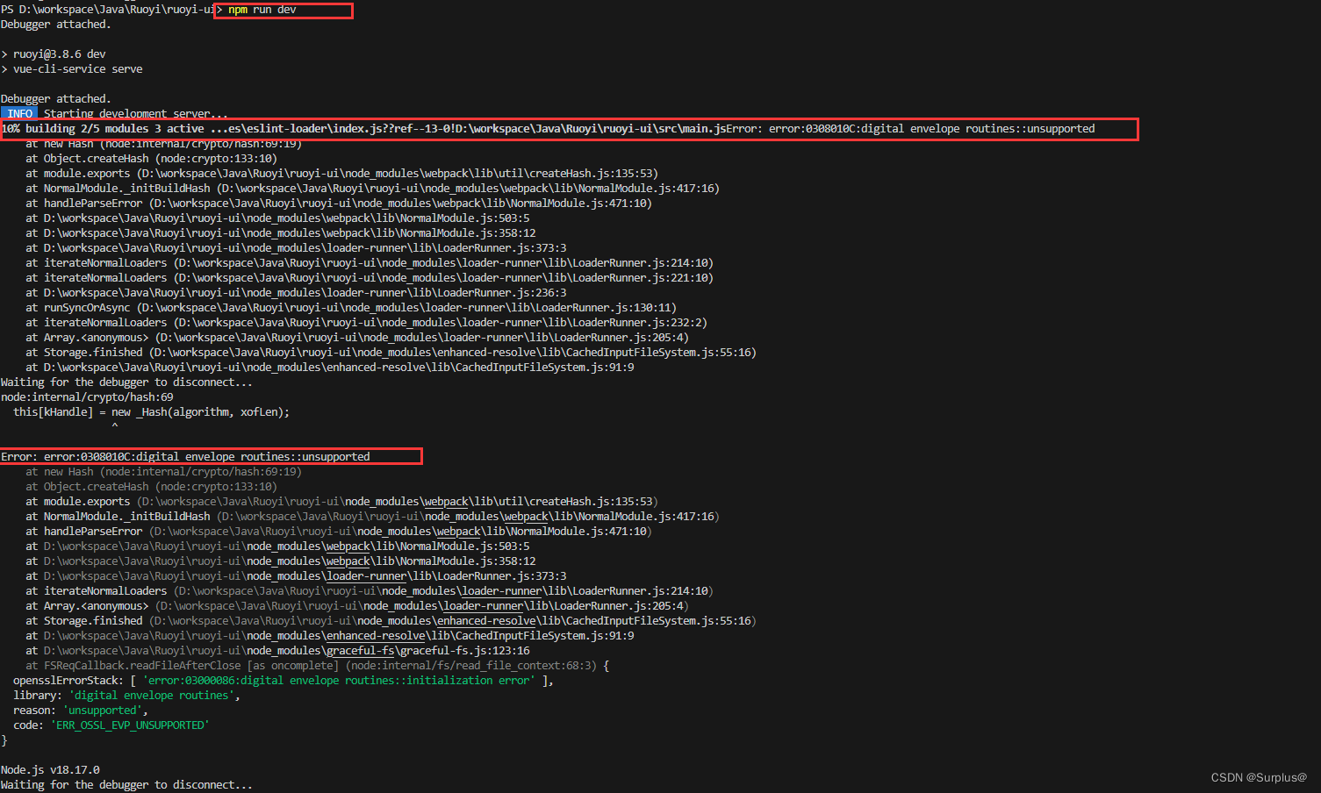Click the 'ERR_OSSL_EVP_UNSUPPORTED' error code
This screenshot has height=793, width=1321.
(x=132, y=725)
